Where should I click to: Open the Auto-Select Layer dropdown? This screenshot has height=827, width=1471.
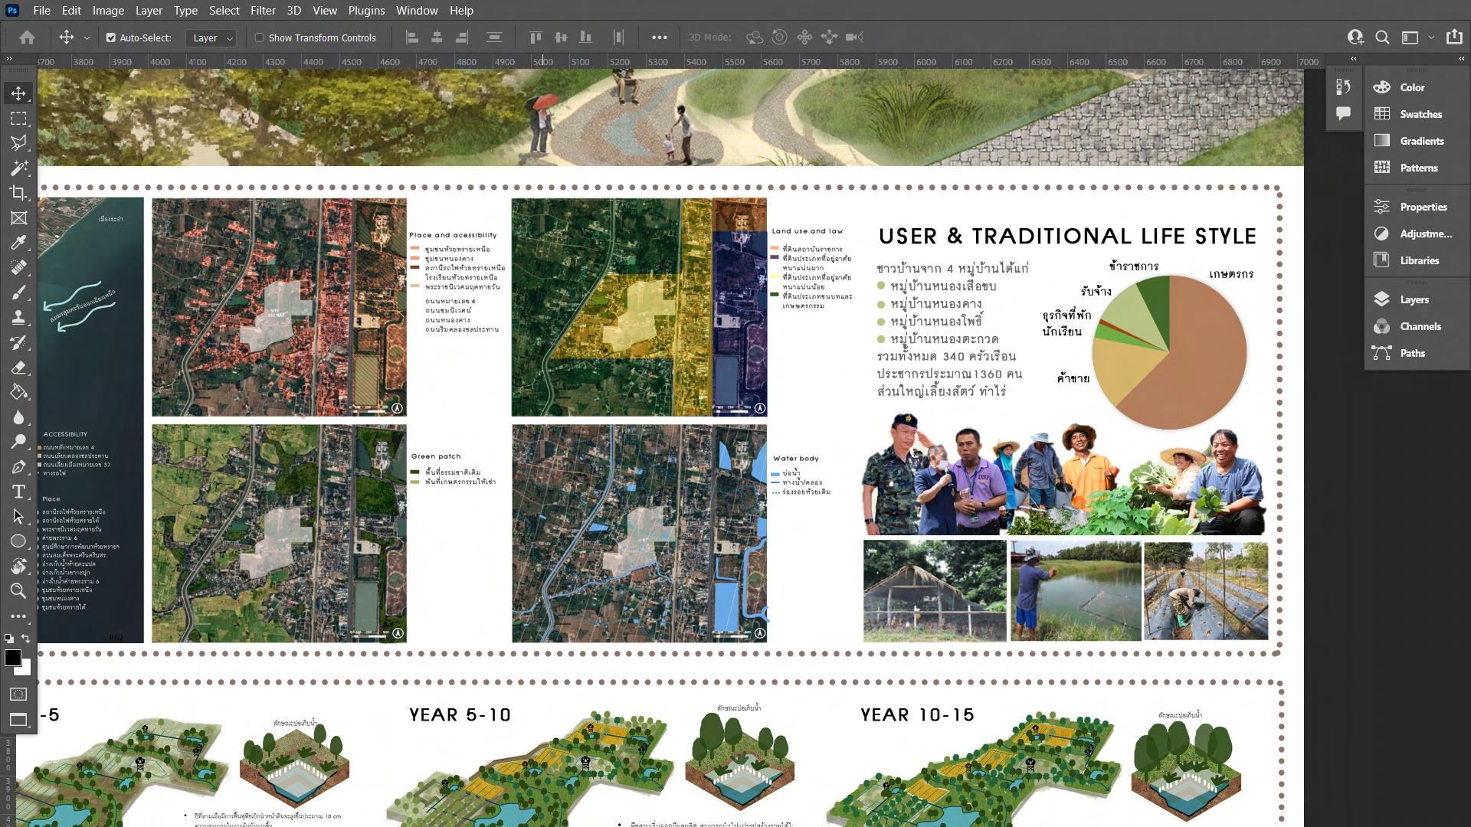tap(211, 38)
